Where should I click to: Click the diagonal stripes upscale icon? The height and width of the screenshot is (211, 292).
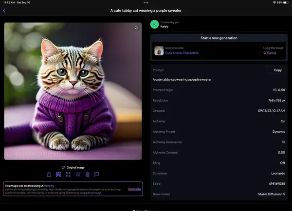click(78, 175)
